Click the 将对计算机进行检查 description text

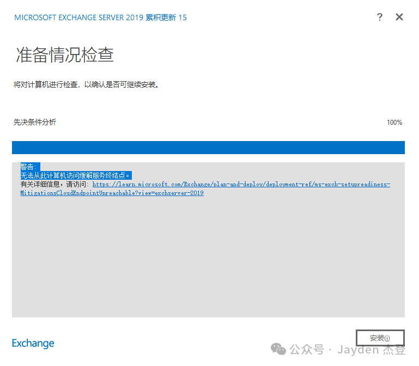pos(87,85)
